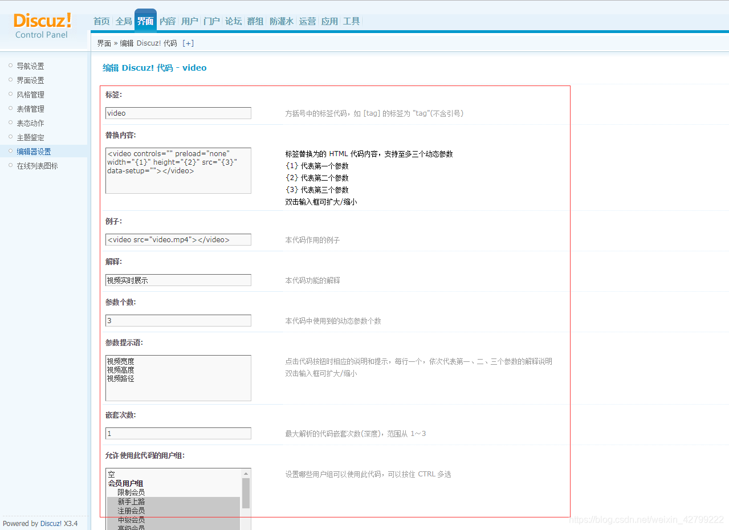
Task: Click the 替换内容 textarea
Action: [x=178, y=171]
